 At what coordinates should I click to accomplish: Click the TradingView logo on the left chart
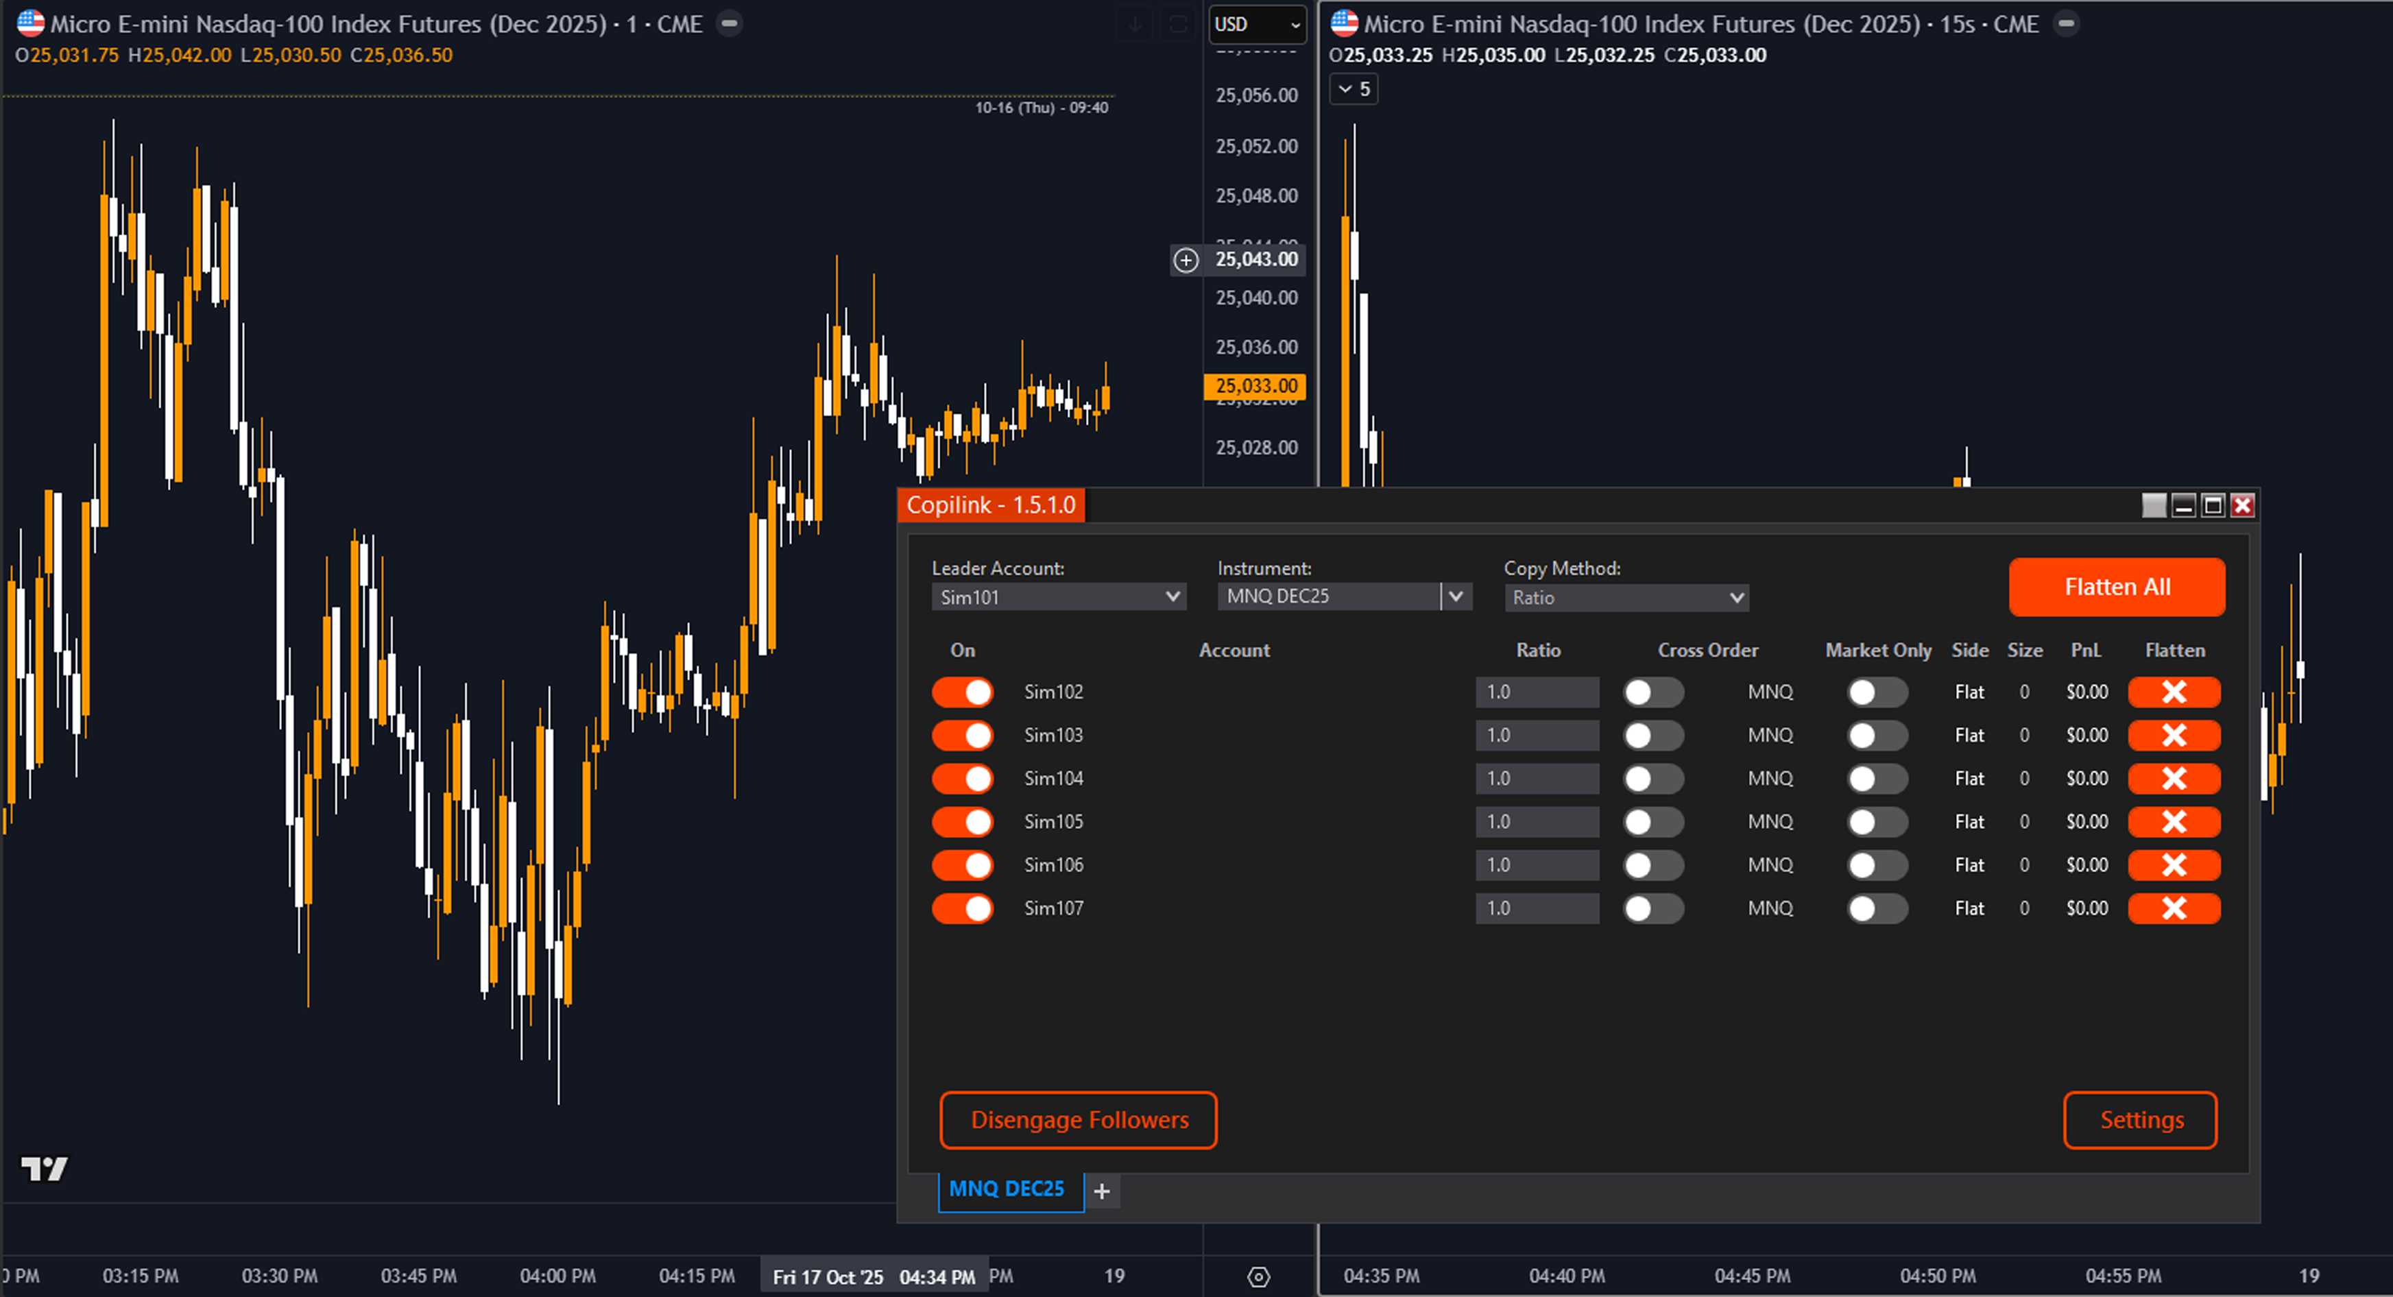(x=45, y=1168)
